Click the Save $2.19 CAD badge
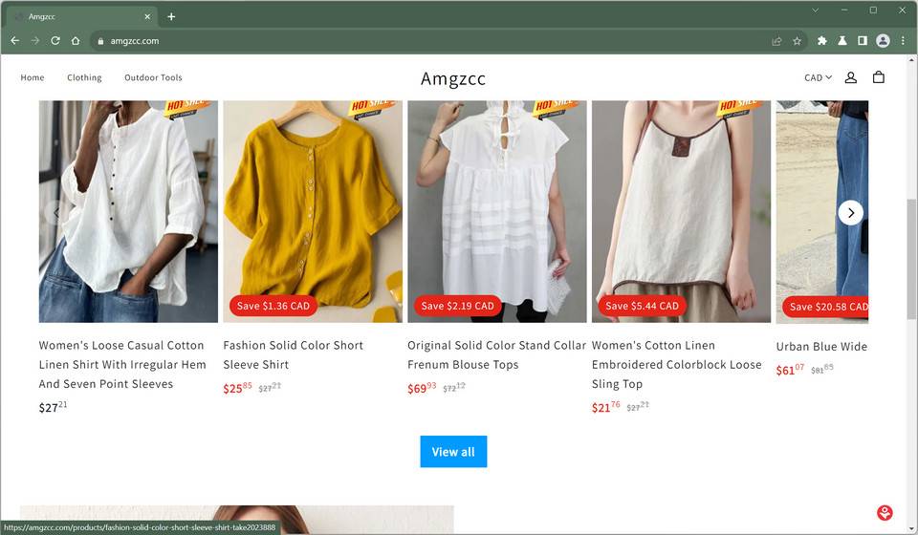 [x=457, y=306]
